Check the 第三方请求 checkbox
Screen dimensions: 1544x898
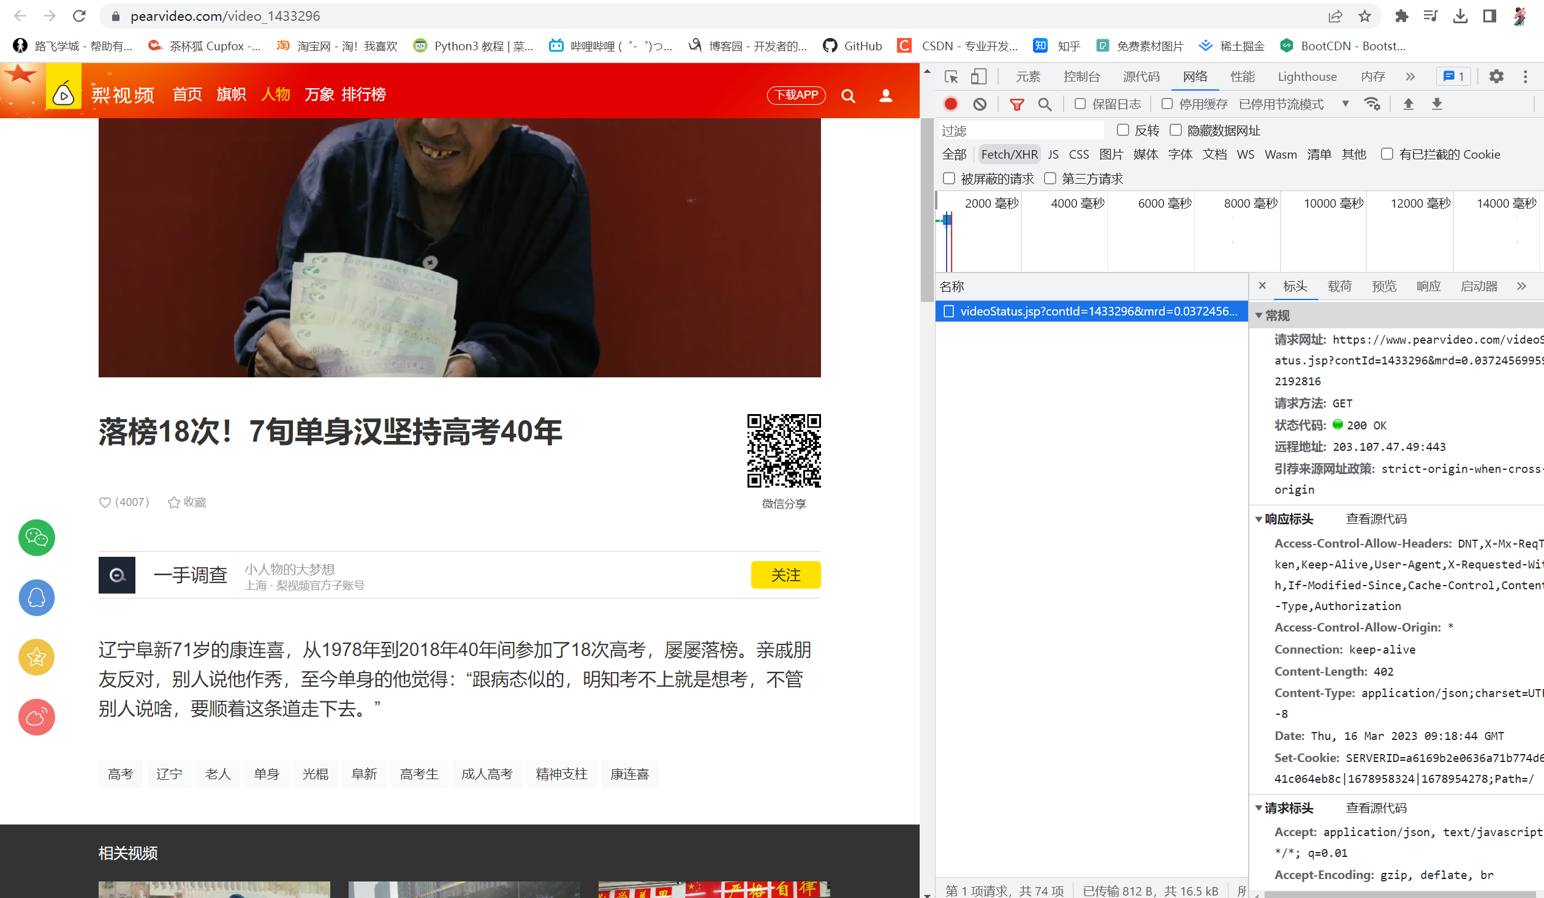[1050, 178]
